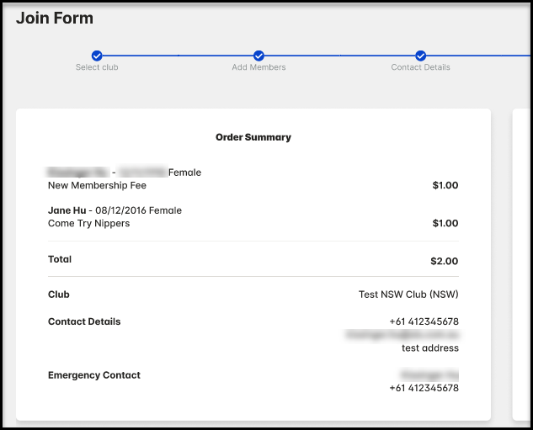The image size is (533, 430).
Task: Go back to the 'Select club' step label
Action: (x=97, y=67)
